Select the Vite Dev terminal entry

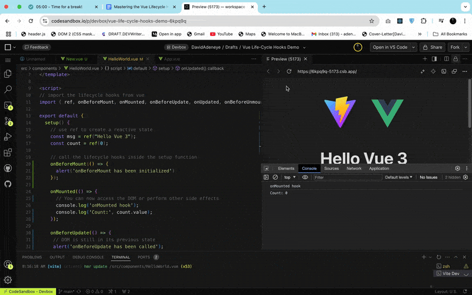[x=451, y=273]
